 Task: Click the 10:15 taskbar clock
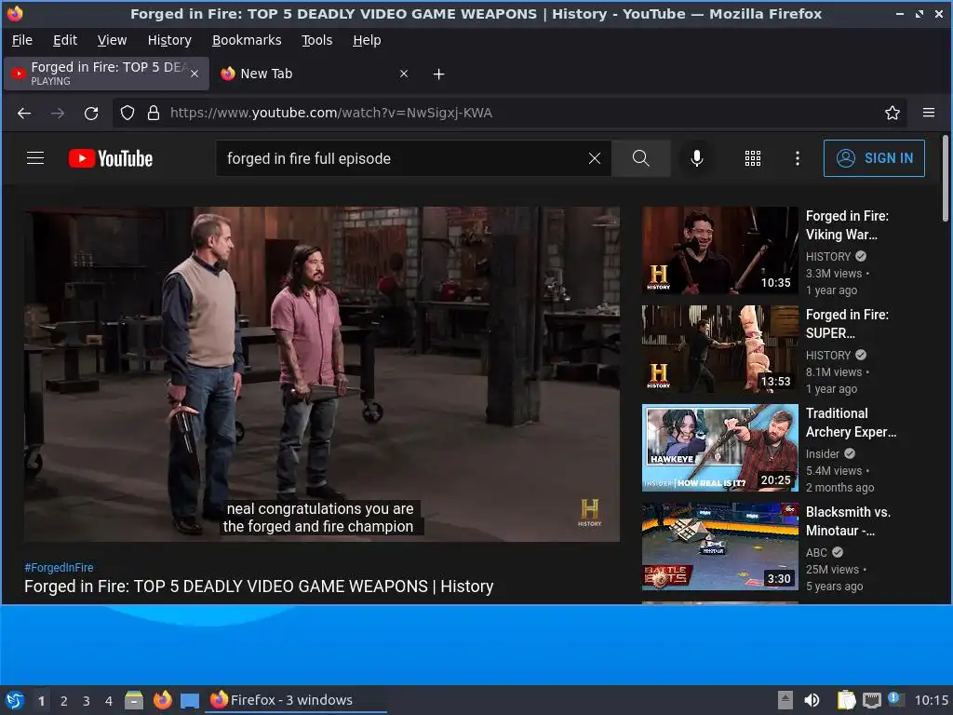tap(931, 700)
